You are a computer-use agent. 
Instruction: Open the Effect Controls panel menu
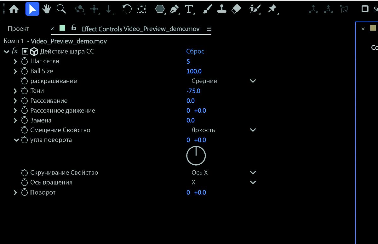(x=209, y=29)
